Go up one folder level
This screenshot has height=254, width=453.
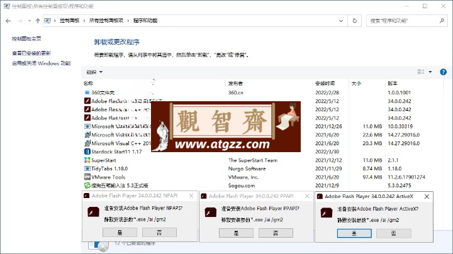tap(38, 21)
